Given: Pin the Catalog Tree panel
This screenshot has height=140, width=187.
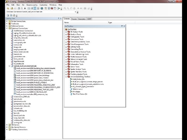Looking at the screenshot, I should (x=58, y=18).
